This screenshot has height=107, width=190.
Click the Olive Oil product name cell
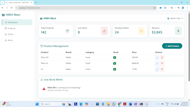pyautogui.click(x=45, y=58)
